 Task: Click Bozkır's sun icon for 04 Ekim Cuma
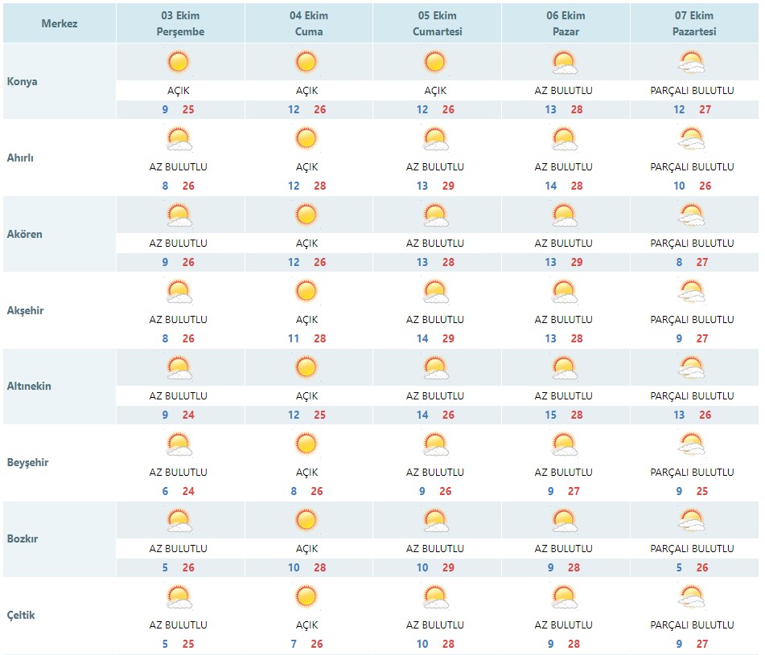(306, 521)
